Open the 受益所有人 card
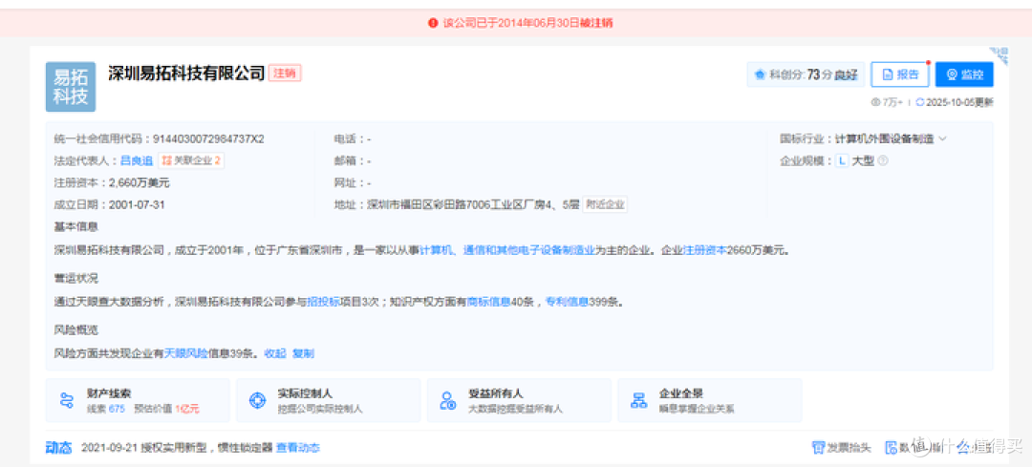 click(519, 400)
